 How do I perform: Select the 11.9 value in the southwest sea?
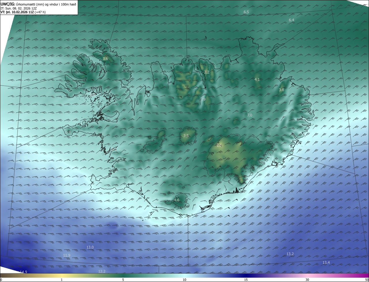[67, 255]
